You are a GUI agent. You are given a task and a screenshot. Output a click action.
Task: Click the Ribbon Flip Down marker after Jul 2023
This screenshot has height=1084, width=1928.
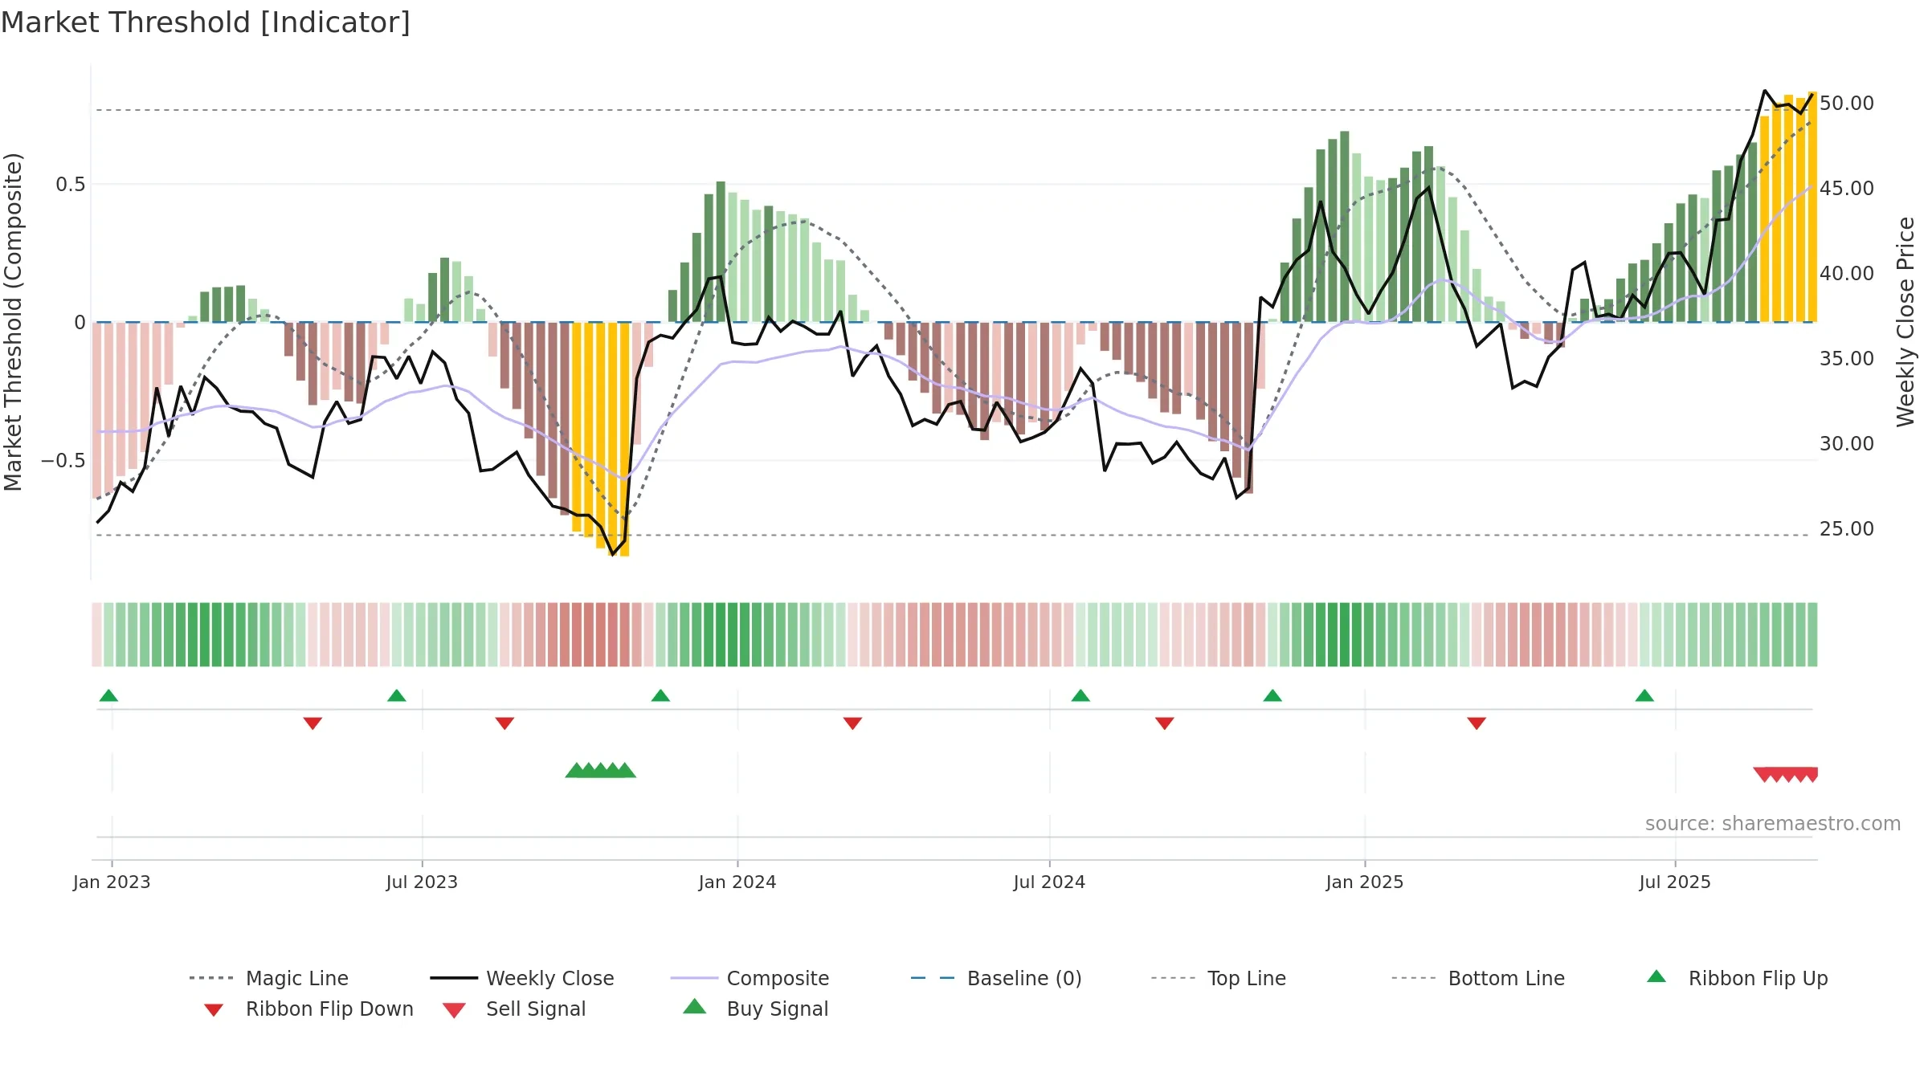pos(504,723)
